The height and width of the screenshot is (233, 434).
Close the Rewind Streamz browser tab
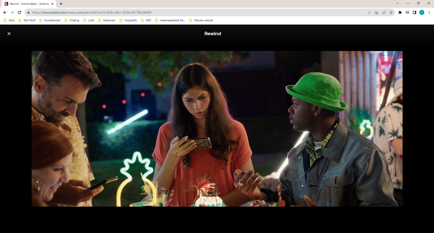(x=52, y=4)
